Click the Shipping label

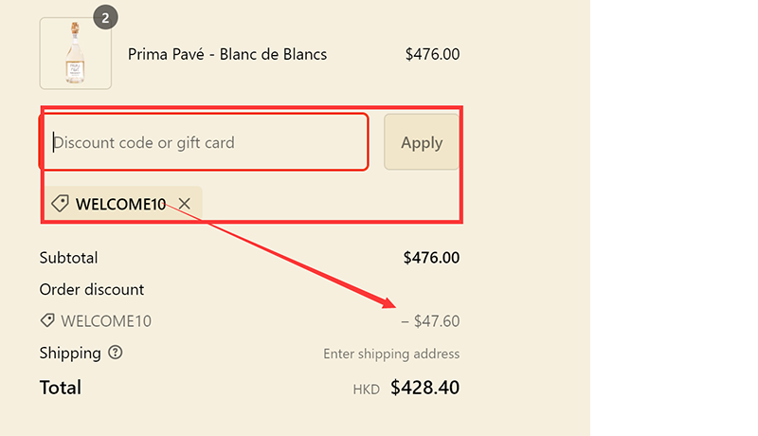pyautogui.click(x=70, y=353)
